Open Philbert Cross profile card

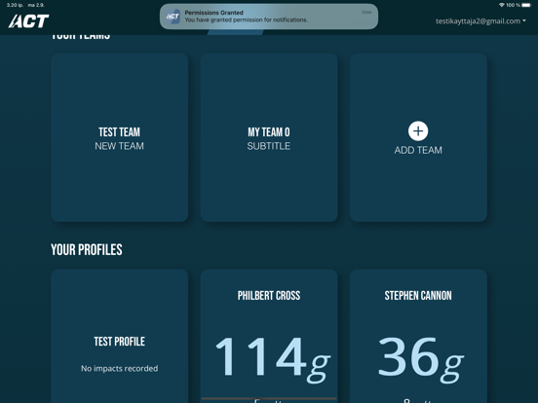coord(269,336)
